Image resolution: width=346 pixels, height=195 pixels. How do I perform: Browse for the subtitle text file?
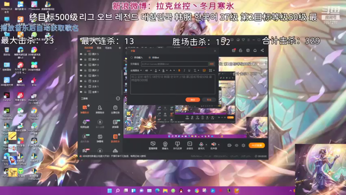[211, 64]
